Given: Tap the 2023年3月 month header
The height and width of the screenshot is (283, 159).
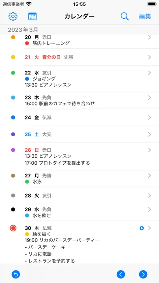Looking at the screenshot, I should (x=23, y=30).
